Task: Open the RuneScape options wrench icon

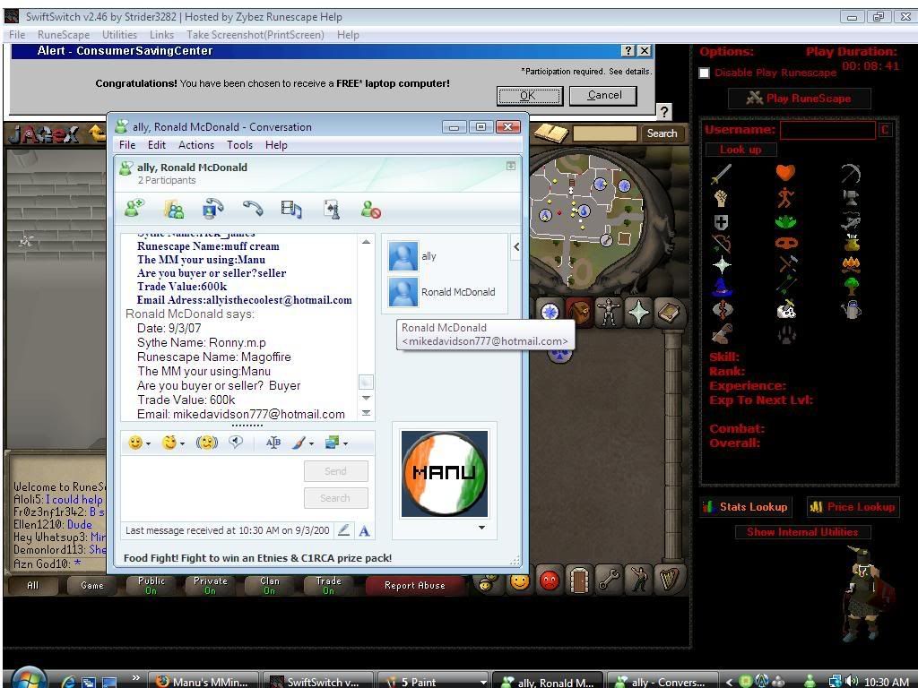Action: coord(609,580)
